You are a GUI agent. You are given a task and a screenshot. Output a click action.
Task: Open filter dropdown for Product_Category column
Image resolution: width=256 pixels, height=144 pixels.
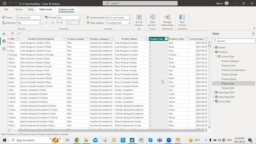(112, 39)
